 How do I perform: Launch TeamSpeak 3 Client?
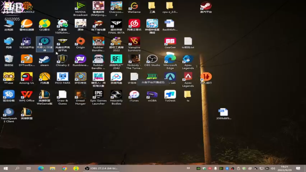9,115
